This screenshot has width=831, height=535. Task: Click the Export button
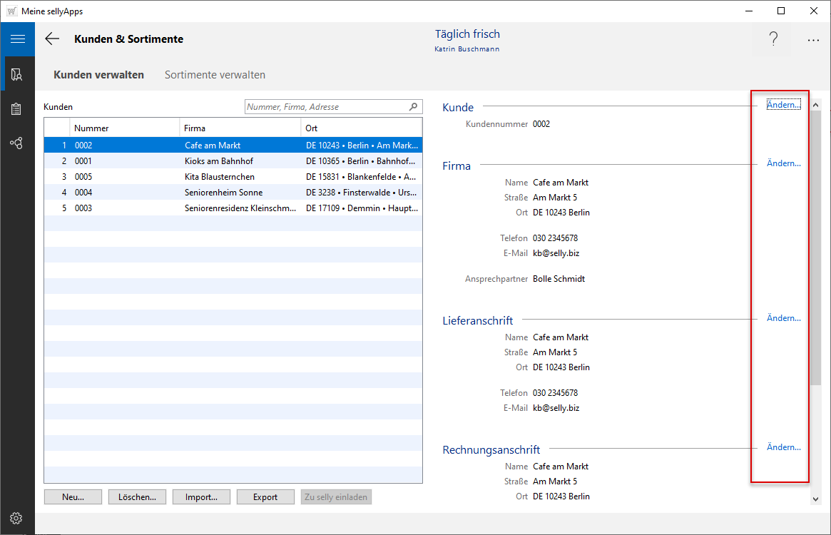tap(265, 497)
